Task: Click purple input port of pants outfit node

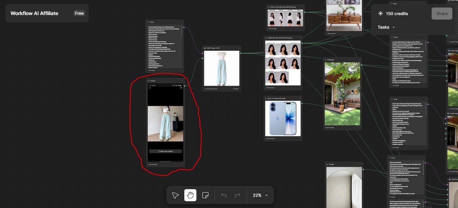Action: (x=202, y=53)
